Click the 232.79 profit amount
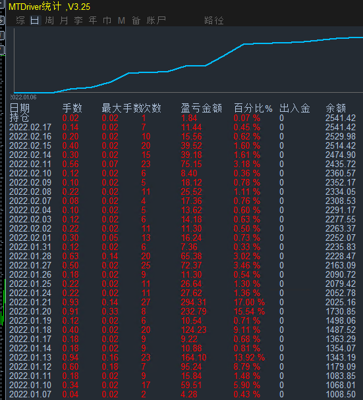The height and width of the screenshot is (400, 363). coord(194,311)
